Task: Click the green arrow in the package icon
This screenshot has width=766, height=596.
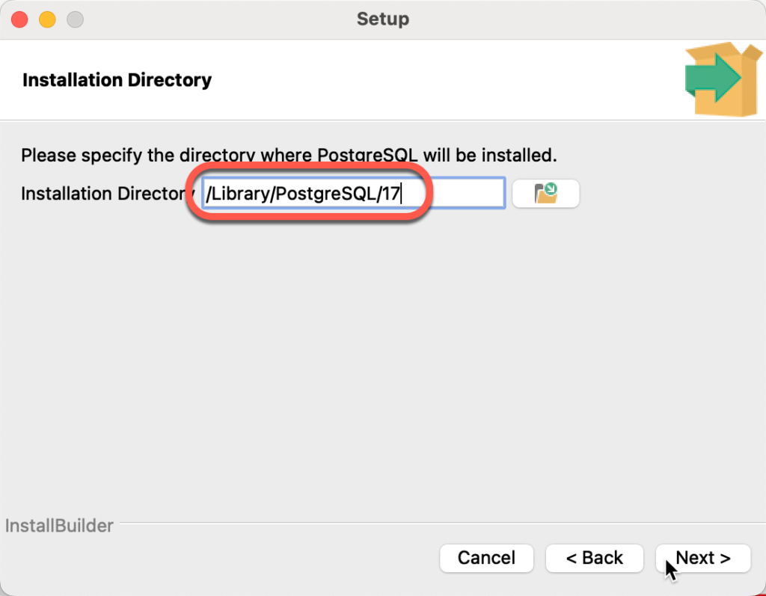Action: [x=714, y=79]
